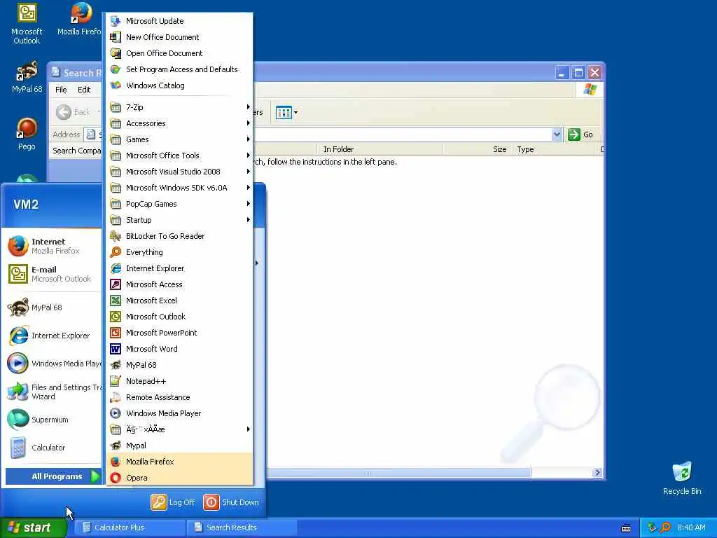The height and width of the screenshot is (538, 717).
Task: Switch to Search Results taskbar button
Action: pos(242,527)
